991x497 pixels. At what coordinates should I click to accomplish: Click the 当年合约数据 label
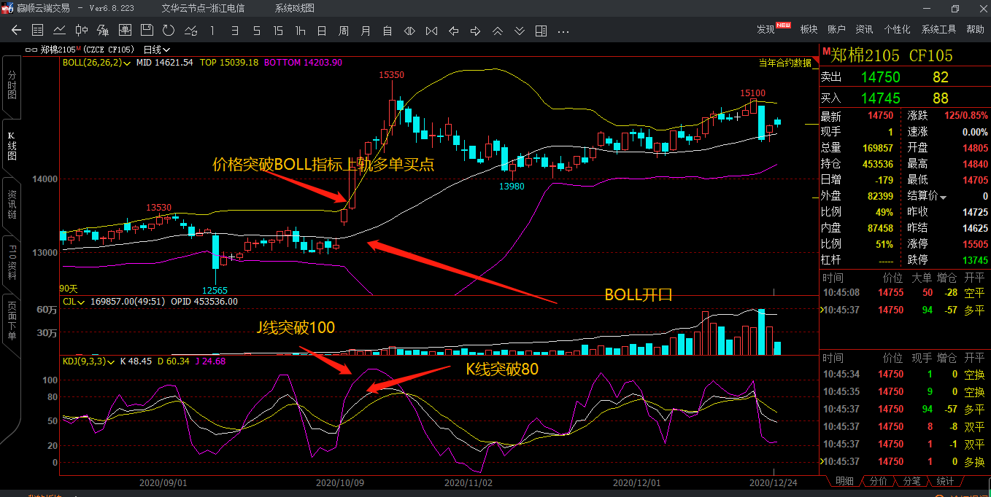(x=784, y=63)
